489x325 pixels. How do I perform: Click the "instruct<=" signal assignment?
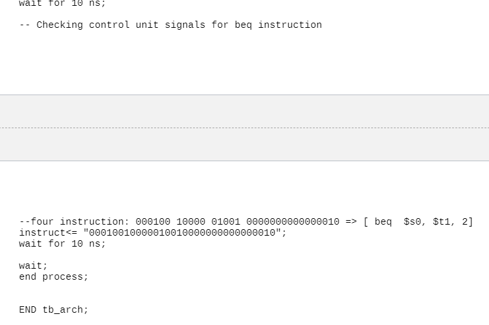[x=48, y=233]
